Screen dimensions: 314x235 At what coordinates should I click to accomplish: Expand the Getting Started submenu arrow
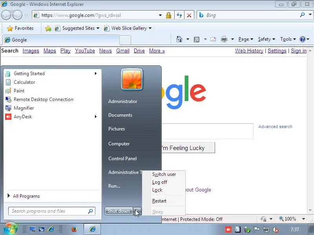coord(96,74)
